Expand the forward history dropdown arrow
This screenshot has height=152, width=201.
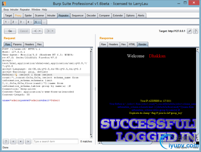coord(53,31)
